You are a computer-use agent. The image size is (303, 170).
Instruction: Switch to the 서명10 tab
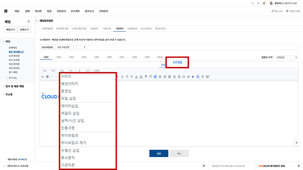(x=159, y=57)
